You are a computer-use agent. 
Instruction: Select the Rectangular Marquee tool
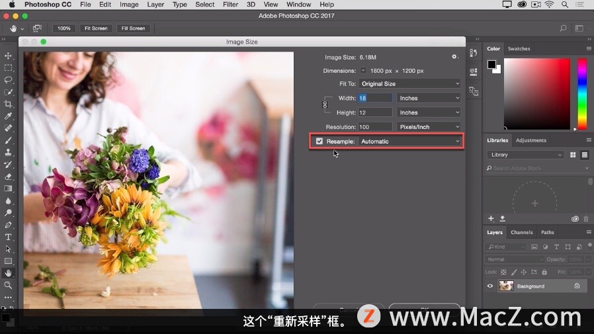coord(8,67)
